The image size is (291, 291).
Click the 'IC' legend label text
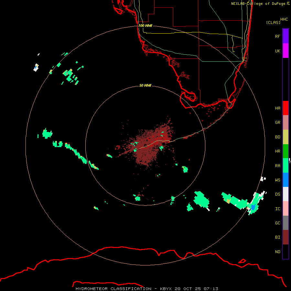click(x=277, y=209)
